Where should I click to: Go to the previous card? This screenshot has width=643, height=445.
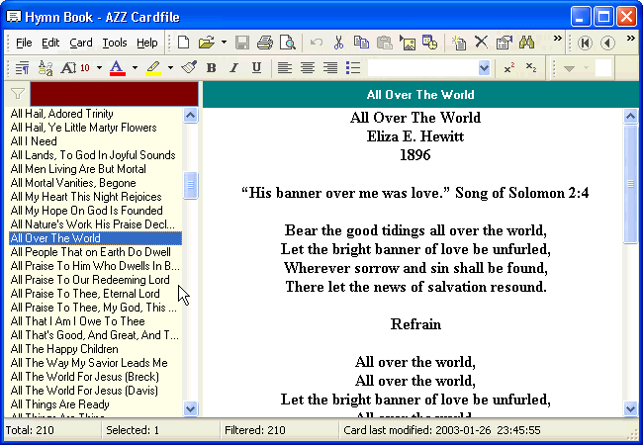[x=607, y=43]
